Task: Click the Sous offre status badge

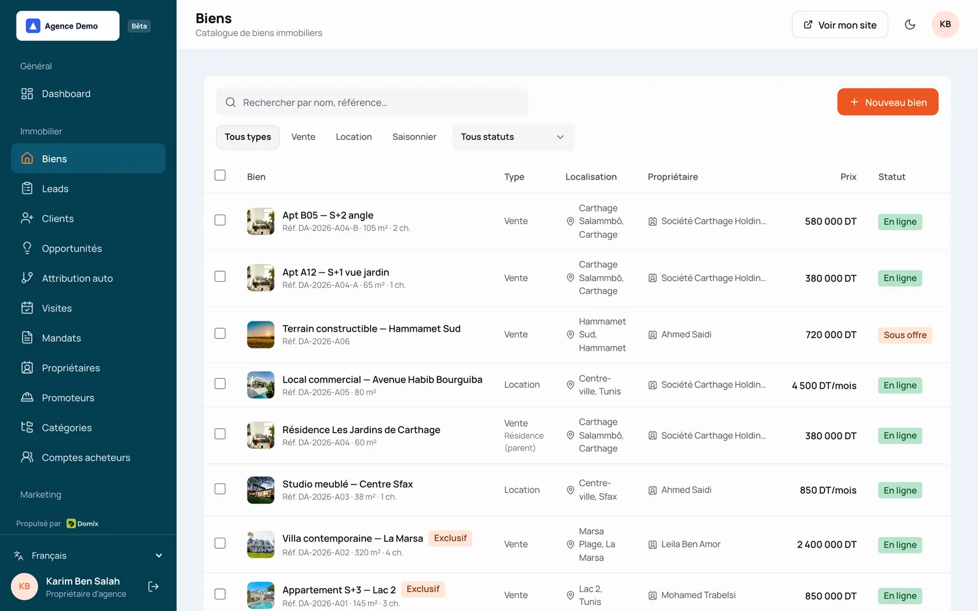Action: (x=905, y=335)
